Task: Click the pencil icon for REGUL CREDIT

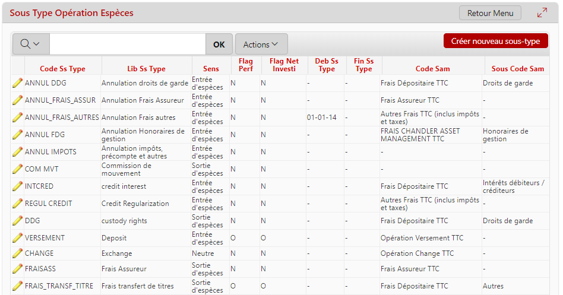Action: point(17,204)
